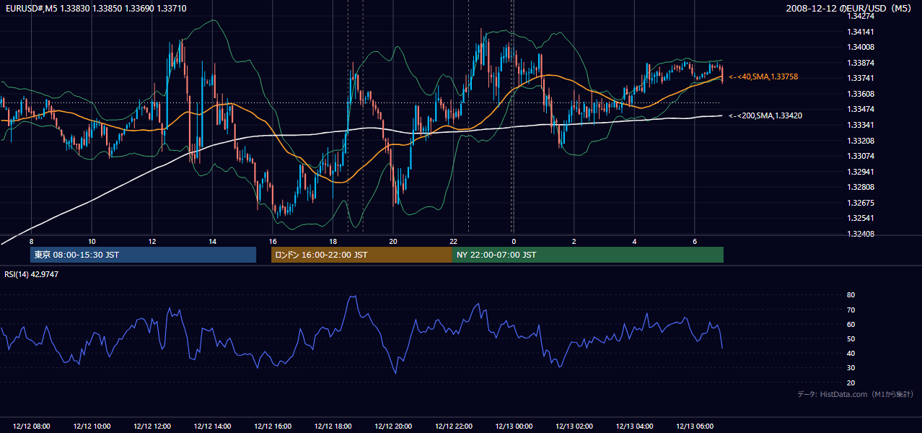Image resolution: width=922 pixels, height=433 pixels.
Task: Click the 12/13 04:00 time label
Action: coord(634,427)
